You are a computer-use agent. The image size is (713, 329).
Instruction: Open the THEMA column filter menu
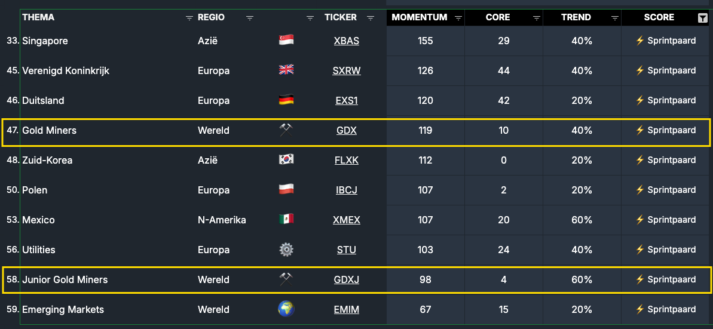coord(189,18)
